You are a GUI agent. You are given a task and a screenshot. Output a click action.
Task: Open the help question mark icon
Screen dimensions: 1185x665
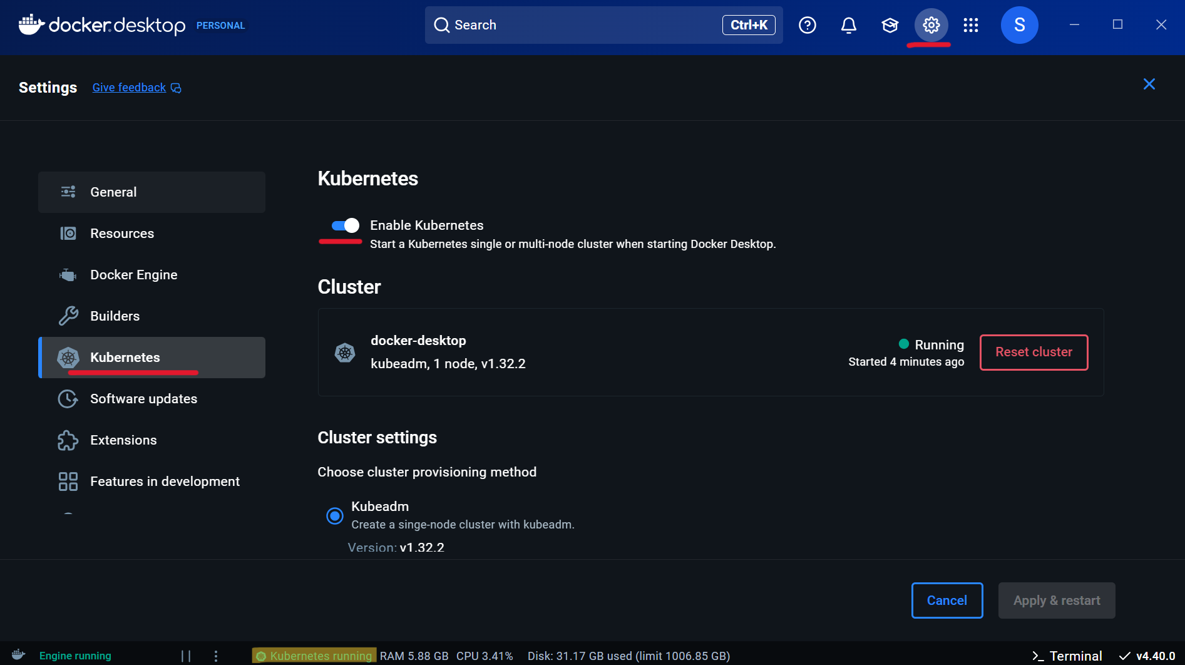[808, 25]
